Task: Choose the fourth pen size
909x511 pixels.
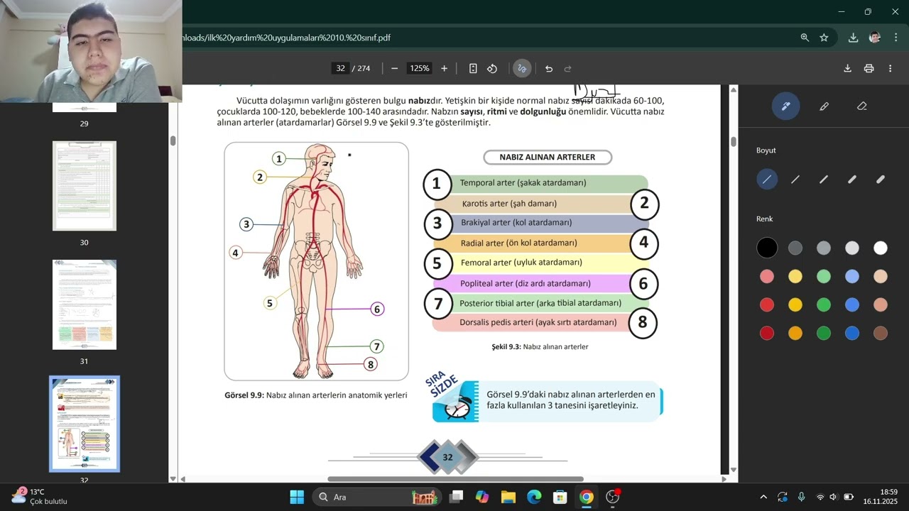Action: click(852, 180)
